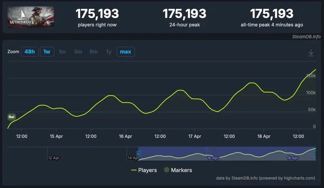This screenshot has width=324, height=188.
Task: Click the all-time peak figure
Action: coord(271,14)
